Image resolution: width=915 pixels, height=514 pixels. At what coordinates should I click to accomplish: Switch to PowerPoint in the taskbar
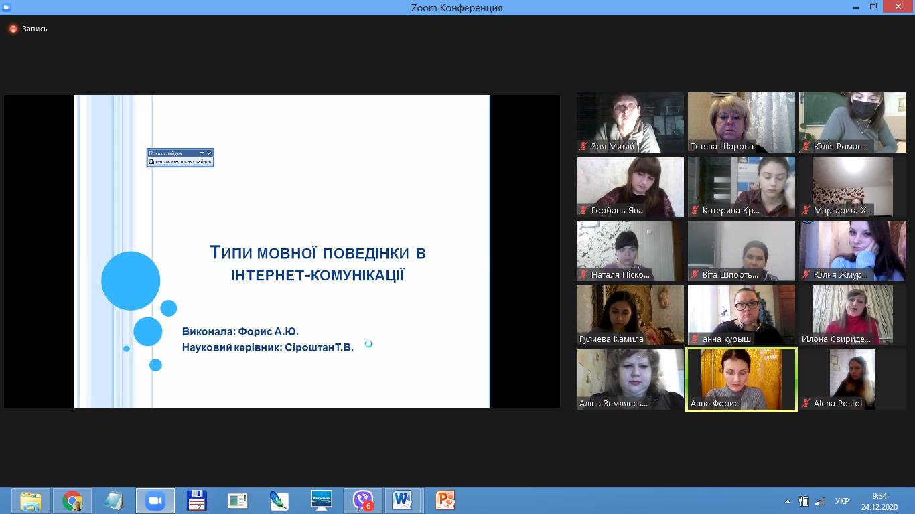445,501
